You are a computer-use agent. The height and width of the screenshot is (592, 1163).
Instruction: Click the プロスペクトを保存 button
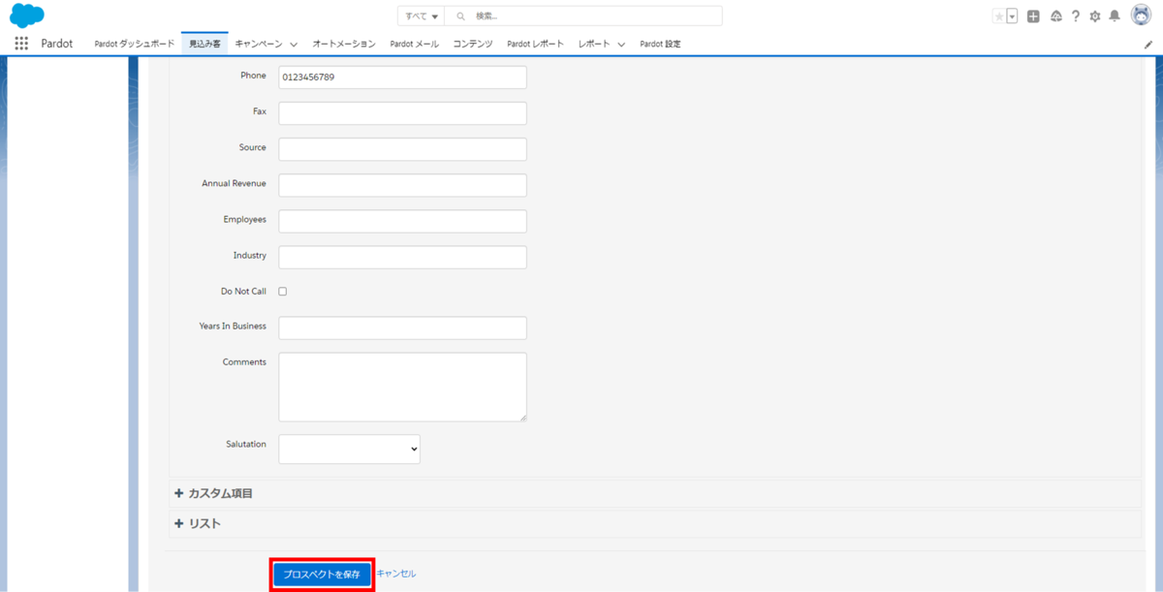point(322,575)
